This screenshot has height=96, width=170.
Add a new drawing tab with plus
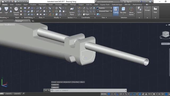pos(33,21)
